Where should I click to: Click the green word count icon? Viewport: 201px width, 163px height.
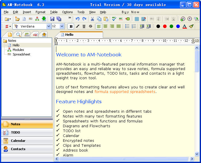(127, 19)
